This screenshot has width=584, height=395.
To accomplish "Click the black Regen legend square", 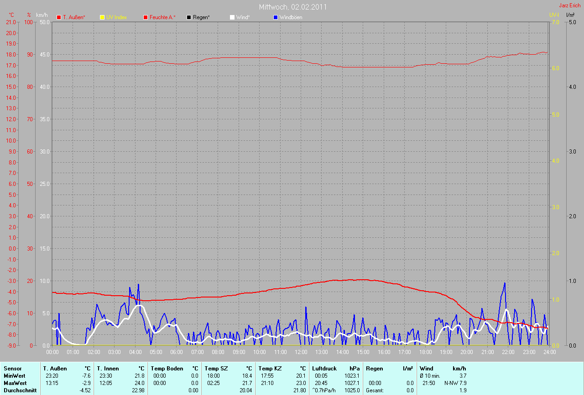I will [x=189, y=17].
